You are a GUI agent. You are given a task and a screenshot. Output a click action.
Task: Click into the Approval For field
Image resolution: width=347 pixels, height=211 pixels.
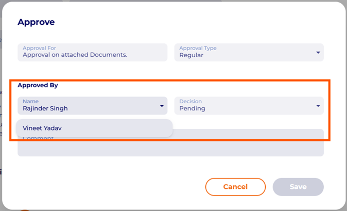pyautogui.click(x=93, y=52)
